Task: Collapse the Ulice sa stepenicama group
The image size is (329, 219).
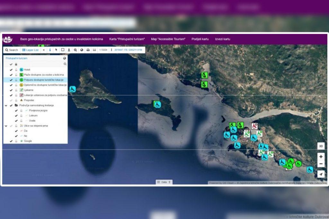Action: click(x=6, y=126)
